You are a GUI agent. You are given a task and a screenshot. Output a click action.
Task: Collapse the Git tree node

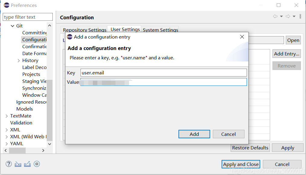point(12,26)
